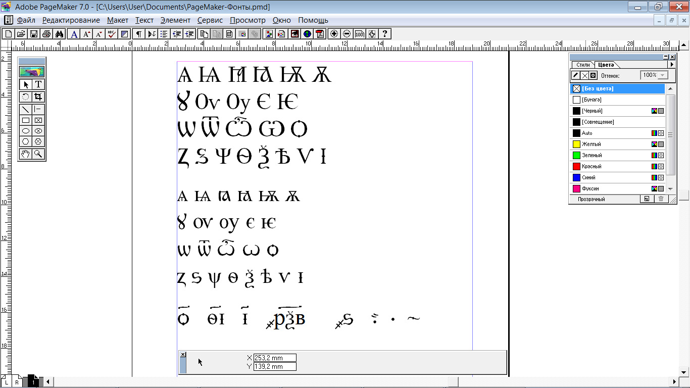Screen dimensions: 690x388
Task: Go to page 1 icon
Action: (33, 382)
